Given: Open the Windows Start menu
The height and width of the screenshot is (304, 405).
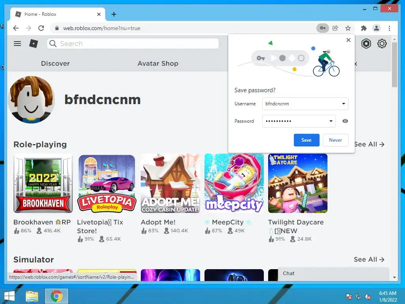Looking at the screenshot, I should 9,296.
